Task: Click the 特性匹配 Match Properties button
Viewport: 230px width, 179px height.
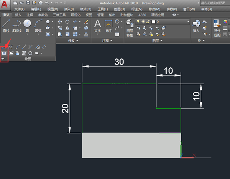Action: point(217,28)
